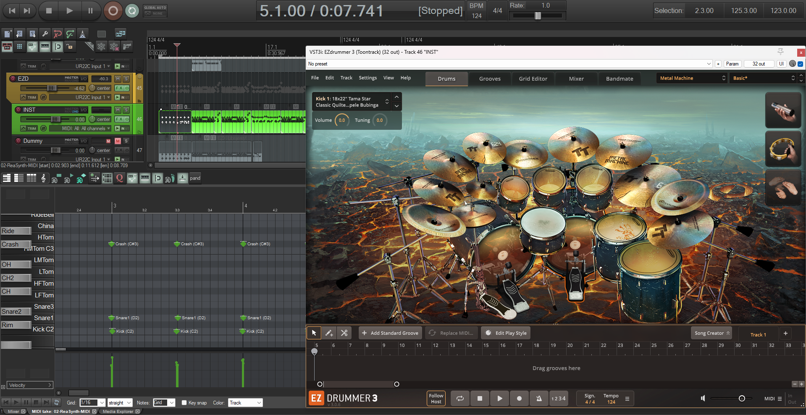Screen dimensions: 806x415
Task: Click the hand claps percussion thumbnail
Action: [x=783, y=187]
